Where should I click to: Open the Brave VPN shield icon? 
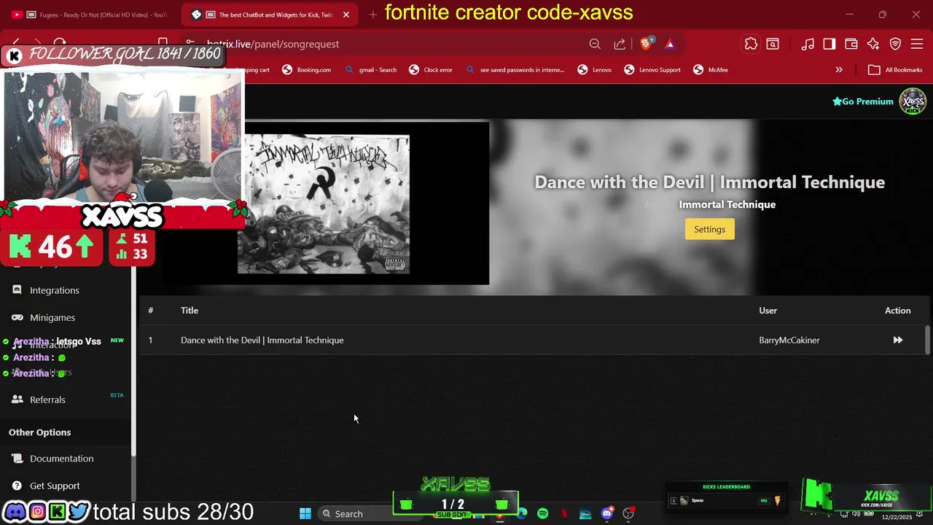[x=895, y=44]
